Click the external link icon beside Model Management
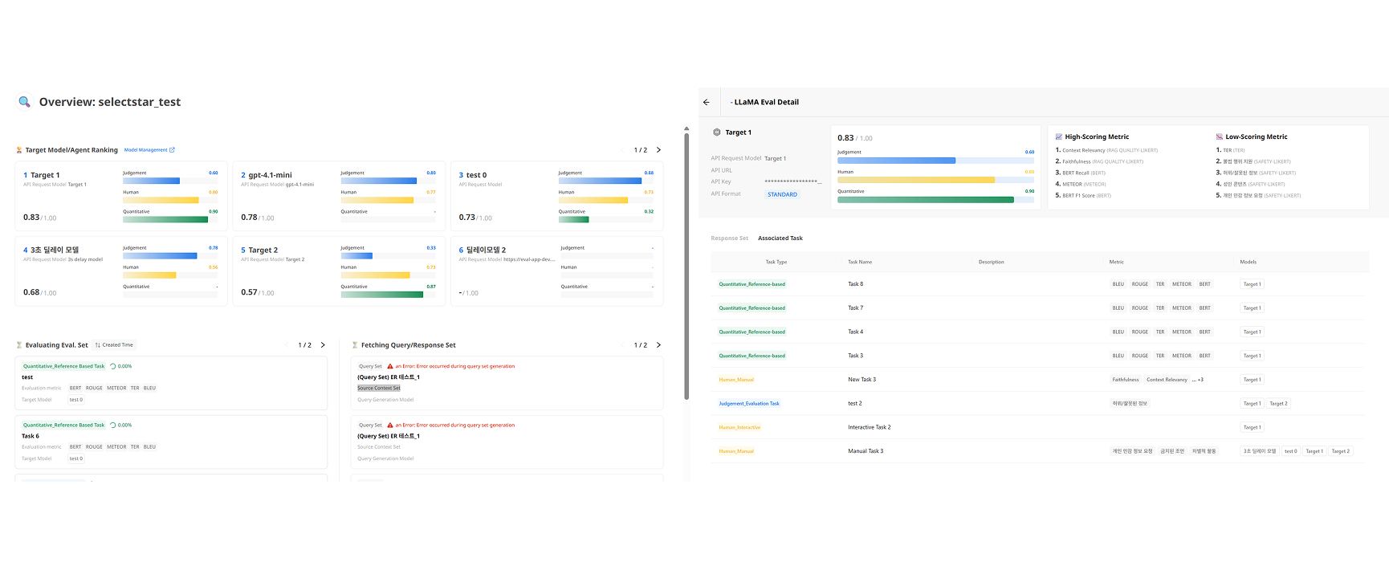This screenshot has width=1389, height=562. [172, 150]
